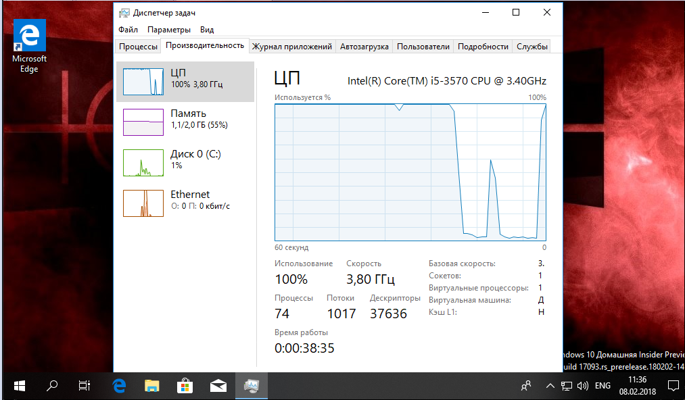The width and height of the screenshot is (685, 400).
Task: Click the Ethernet sidebar label
Action: pos(190,195)
